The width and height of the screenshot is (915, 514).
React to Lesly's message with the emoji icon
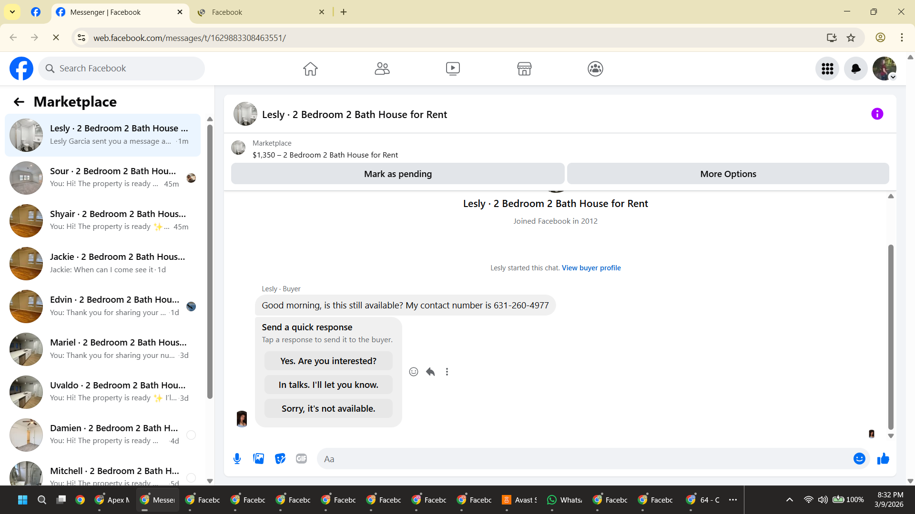tap(414, 372)
